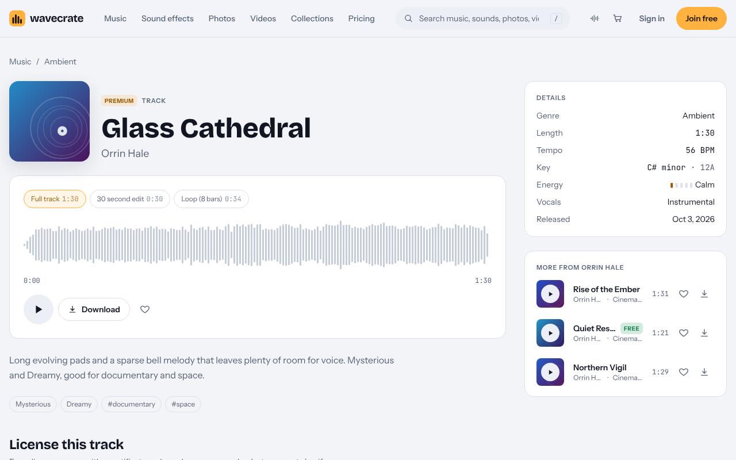Click the Glass Cathedral cover art
Image resolution: width=736 pixels, height=460 pixels.
(x=49, y=121)
